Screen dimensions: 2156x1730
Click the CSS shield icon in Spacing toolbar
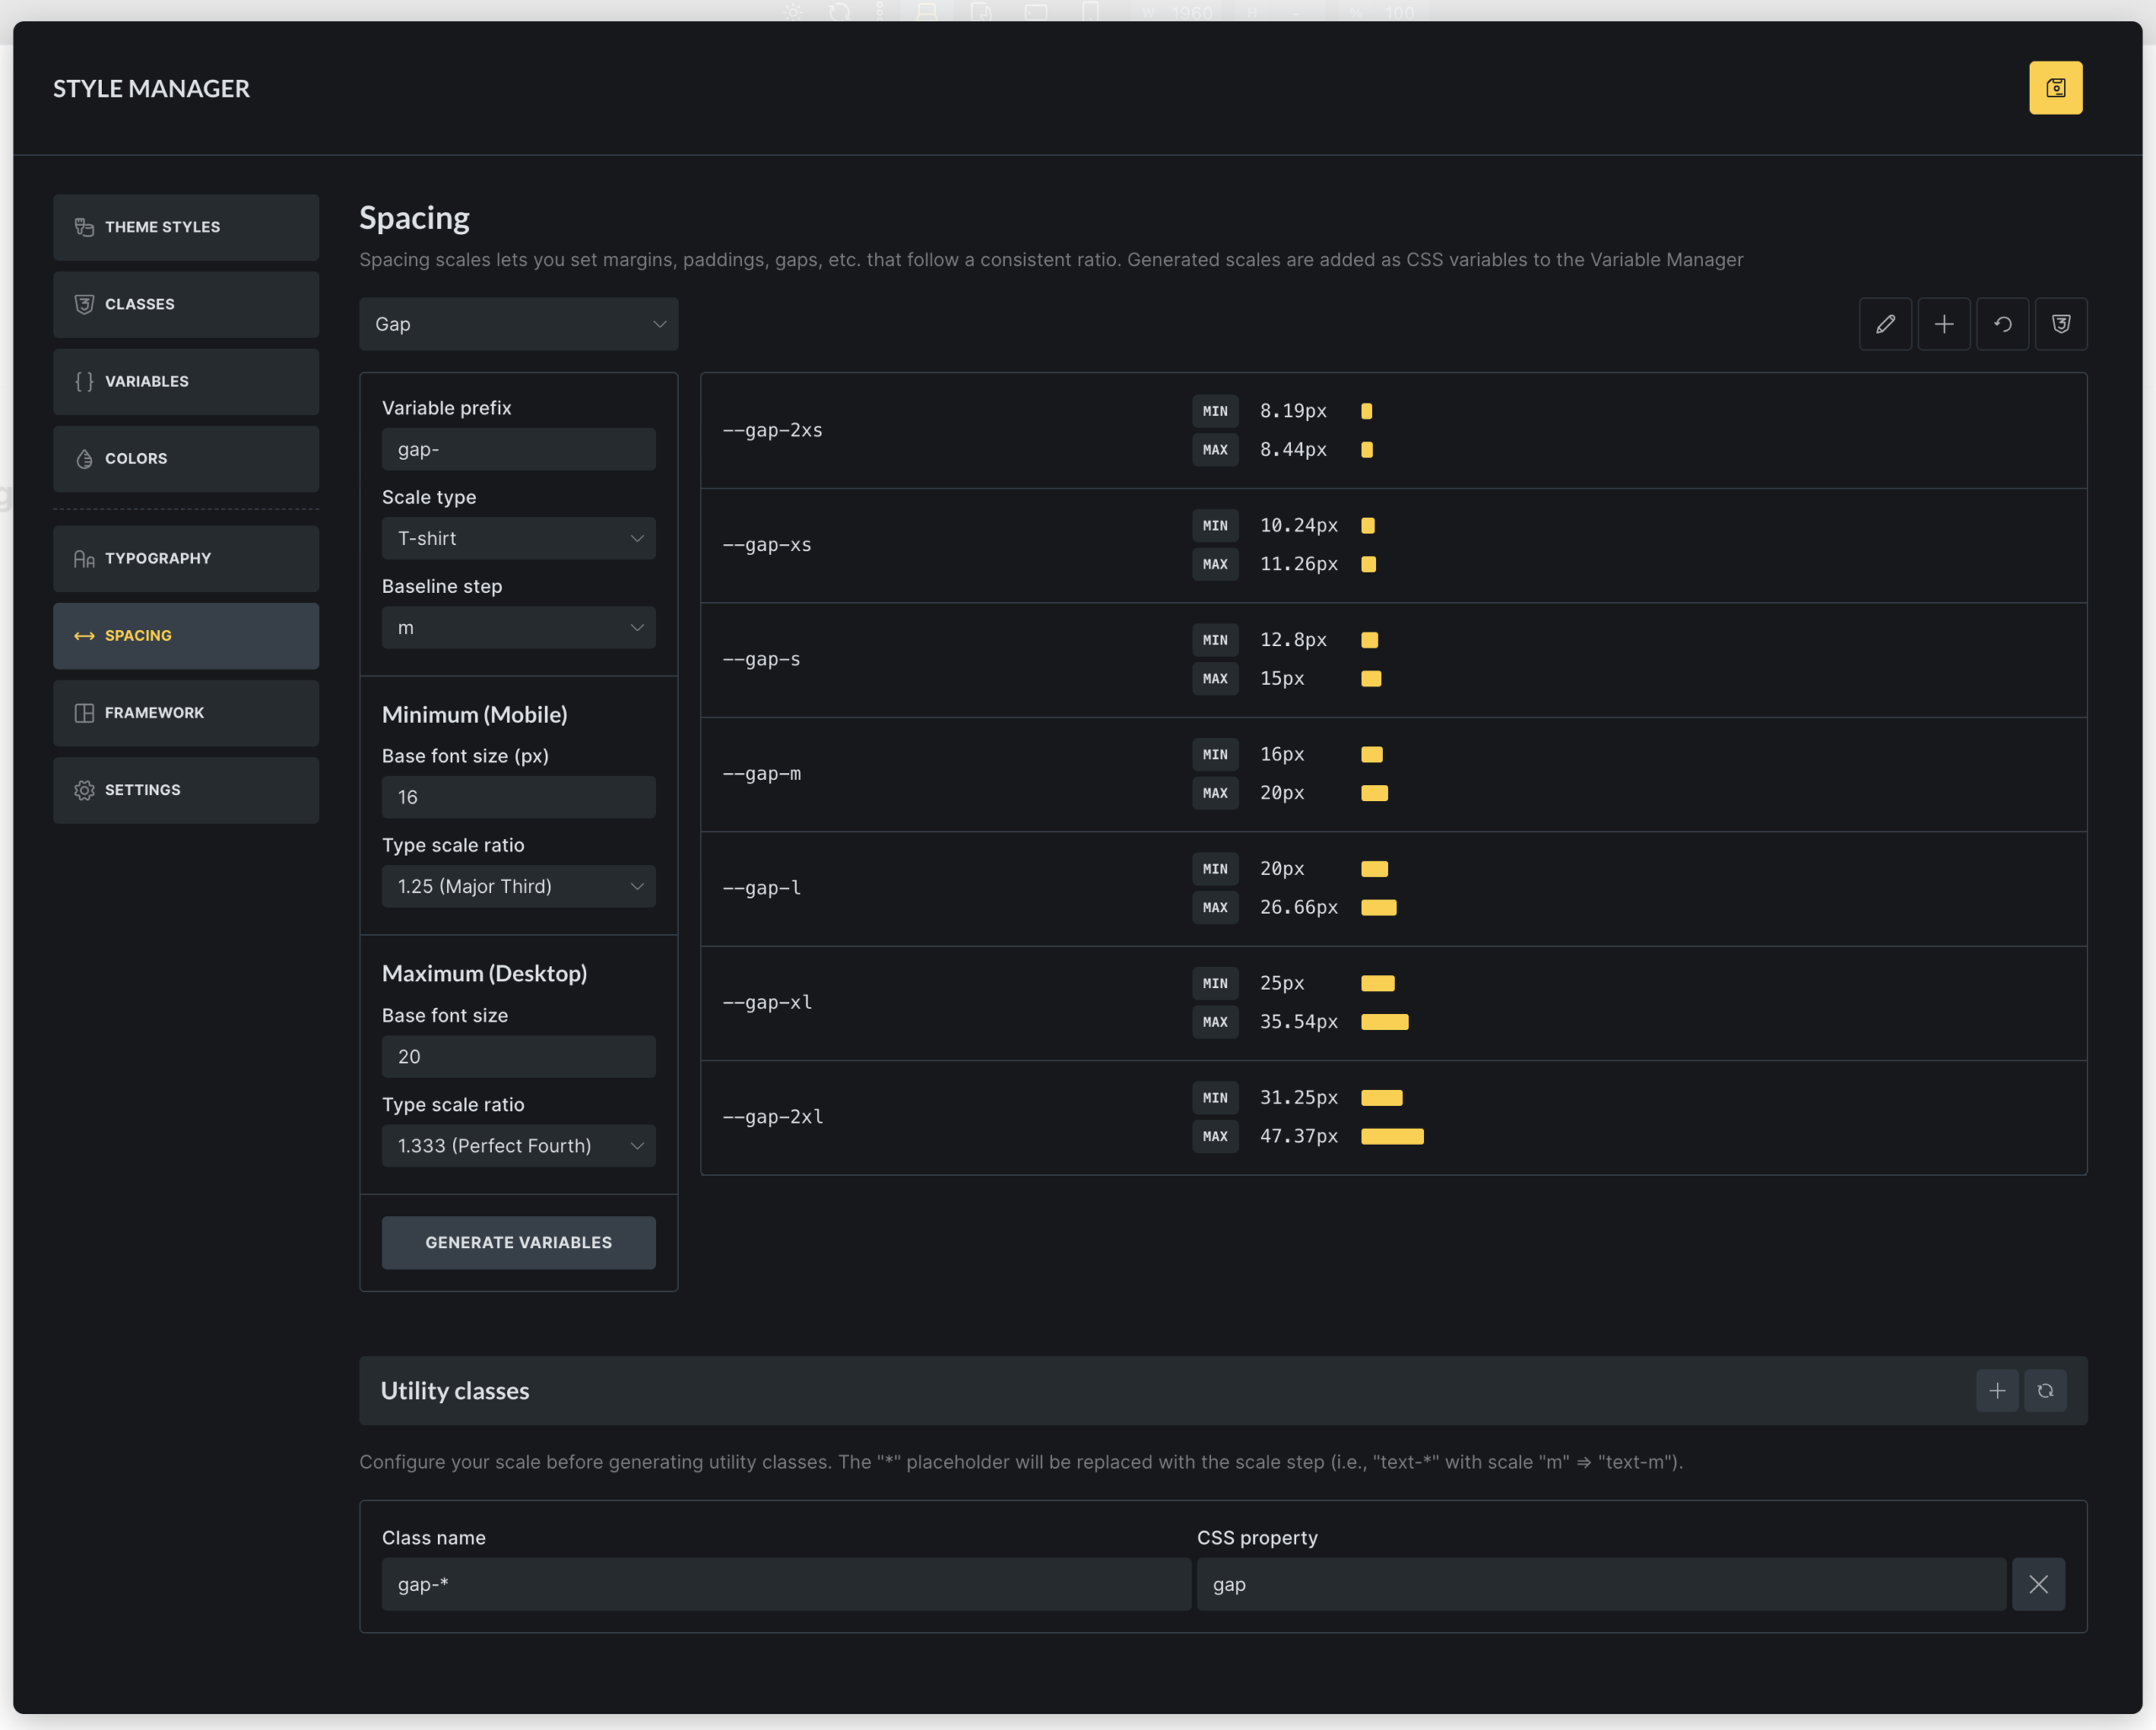(2060, 324)
